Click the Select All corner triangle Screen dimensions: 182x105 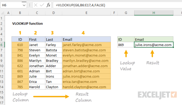tap(2, 13)
